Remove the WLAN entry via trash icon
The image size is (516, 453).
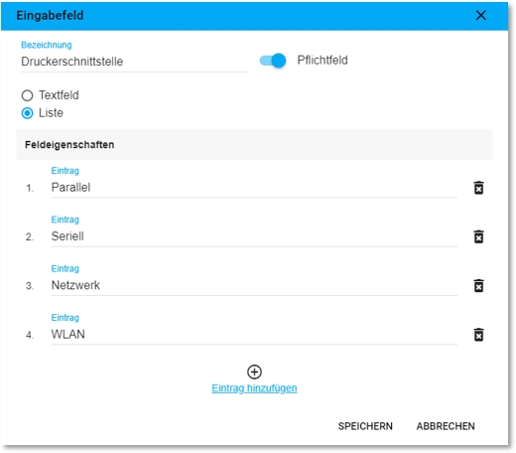coord(478,335)
